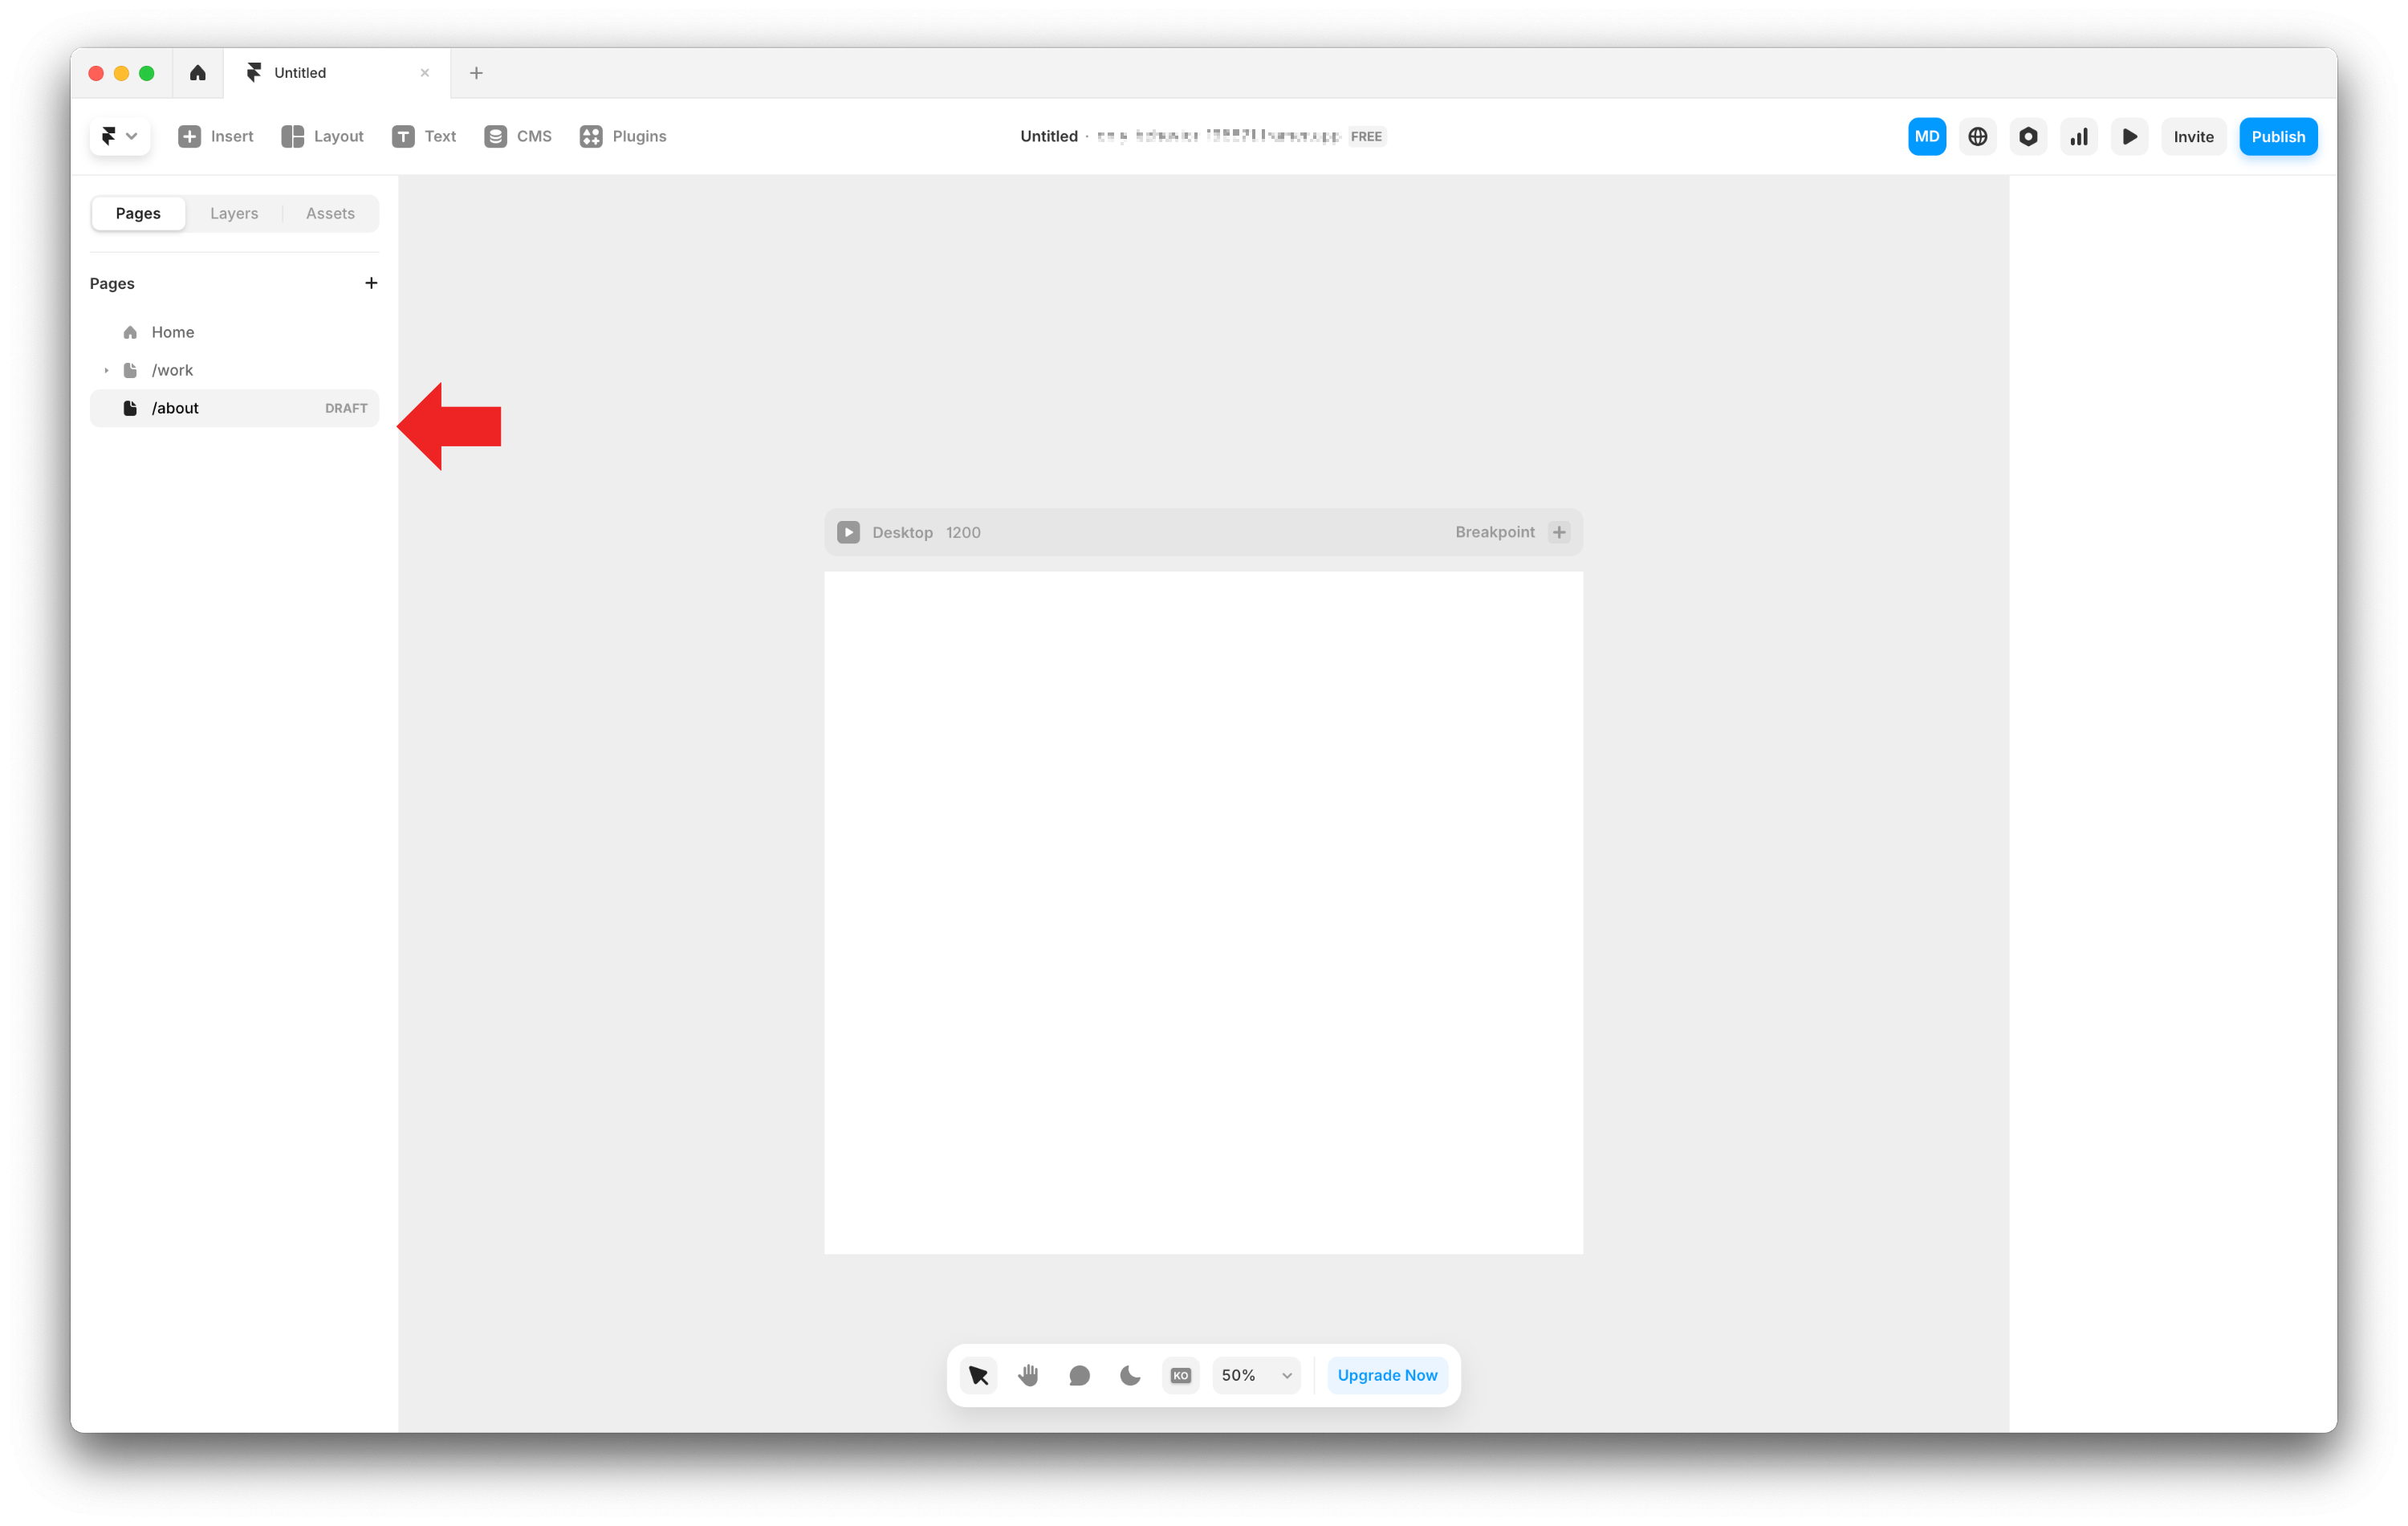The image size is (2408, 1526).
Task: Open the CMS panel
Action: point(518,137)
